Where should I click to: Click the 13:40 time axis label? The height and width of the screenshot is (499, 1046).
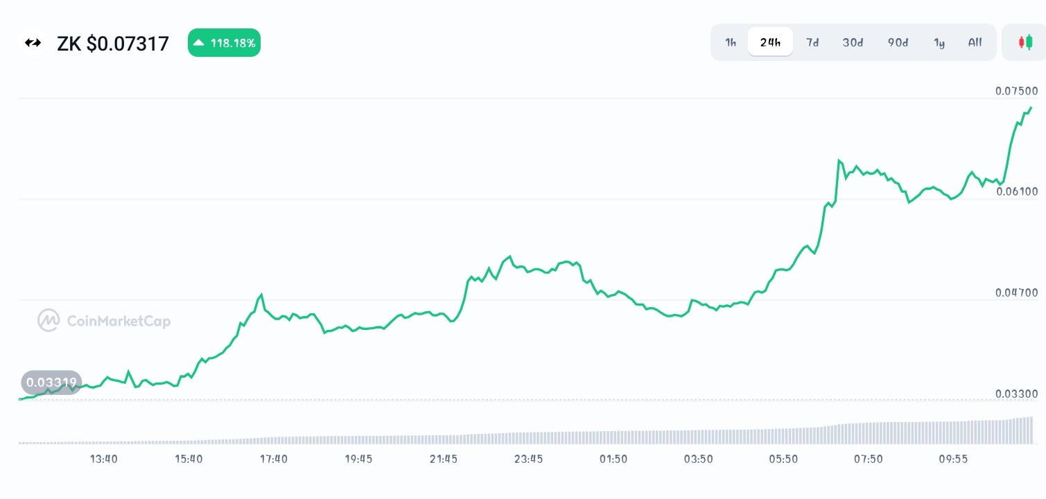click(103, 459)
